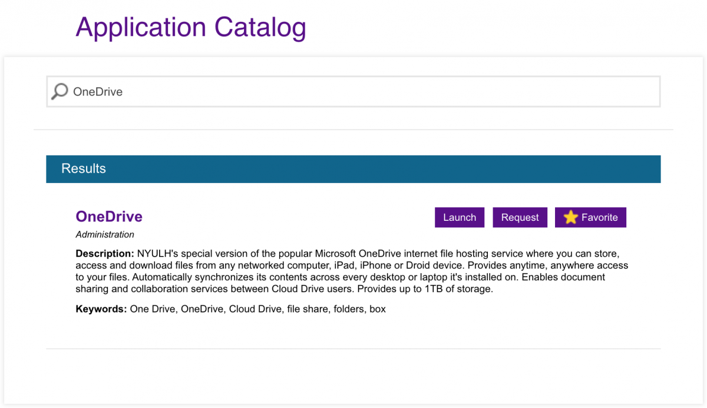Click the gold star on Favorite
Viewport: 707px width, 408px height.
(570, 217)
